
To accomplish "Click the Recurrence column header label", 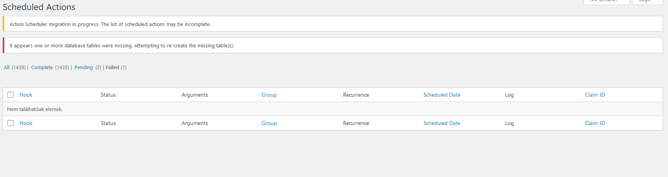I will 356,95.
